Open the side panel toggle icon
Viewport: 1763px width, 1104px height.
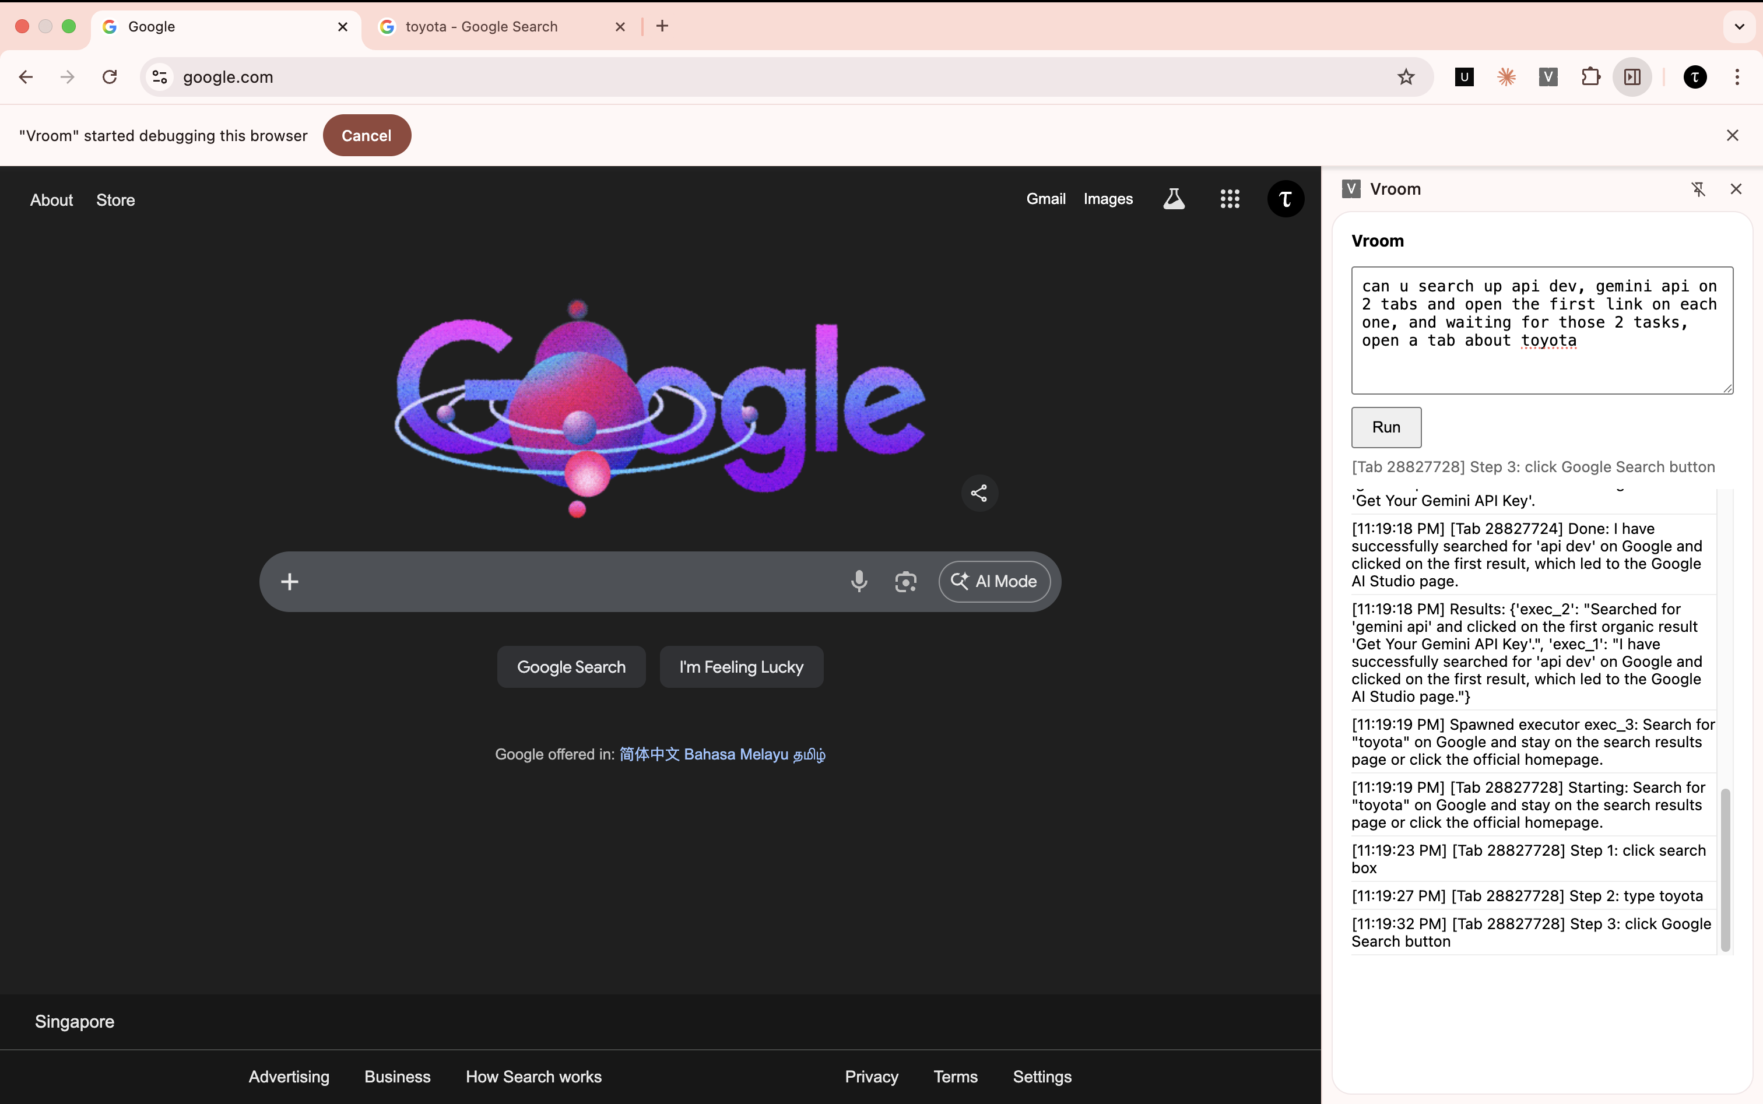(x=1633, y=77)
